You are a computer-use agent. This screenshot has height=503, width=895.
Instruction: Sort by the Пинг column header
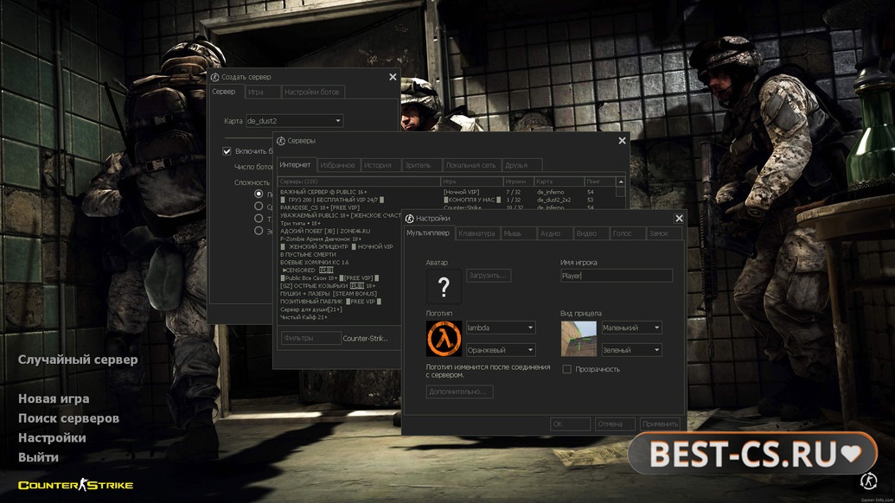(600, 181)
